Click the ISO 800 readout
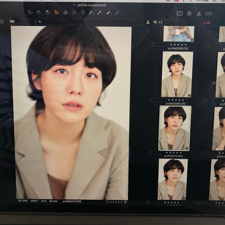Image resolution: width=225 pixels, height=225 pixels. coord(22,201)
